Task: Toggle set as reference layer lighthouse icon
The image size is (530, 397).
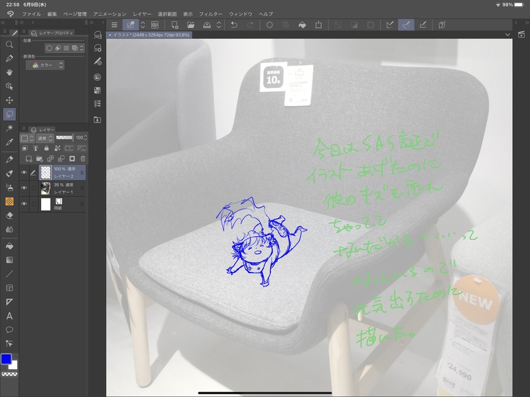Action: (x=36, y=148)
